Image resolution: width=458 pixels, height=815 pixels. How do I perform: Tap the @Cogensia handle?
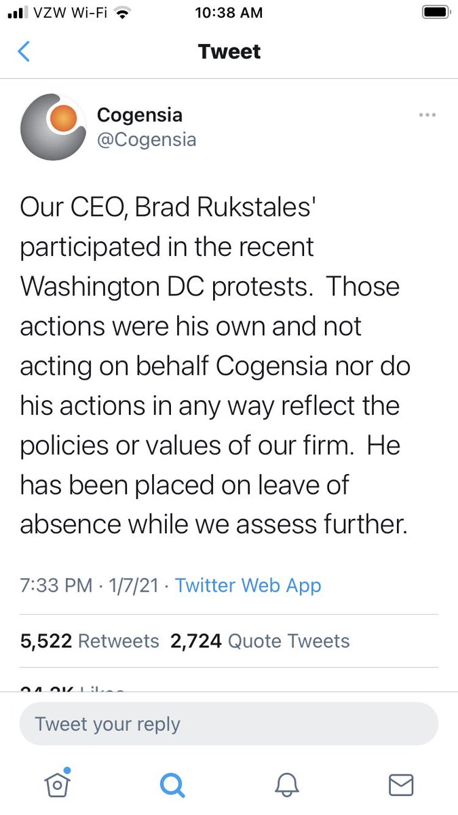click(147, 140)
